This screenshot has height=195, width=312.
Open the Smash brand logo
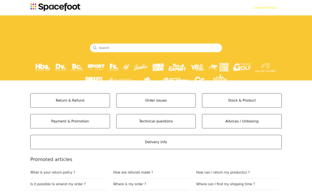pyautogui.click(x=94, y=79)
